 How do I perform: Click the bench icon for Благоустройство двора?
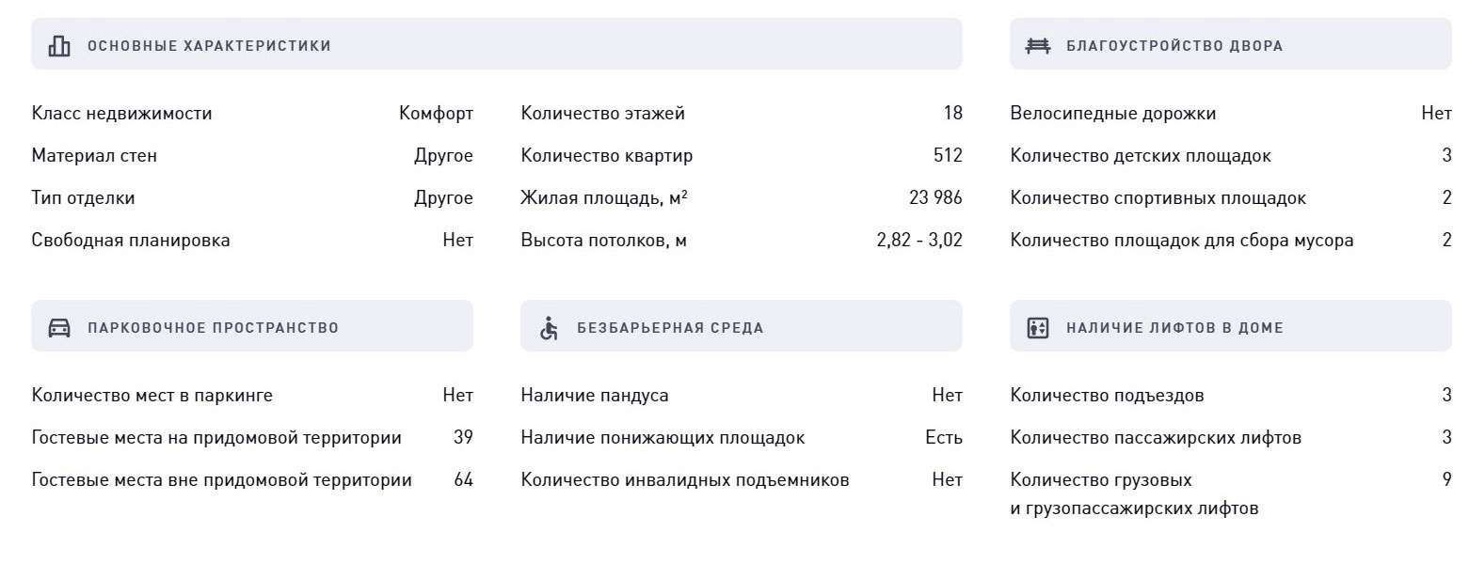click(x=1038, y=45)
